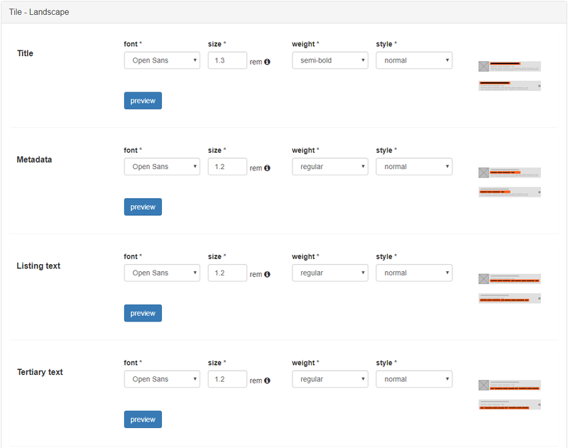This screenshot has width=568, height=448.
Task: Expand the Listing text weight dropdown
Action: [329, 273]
